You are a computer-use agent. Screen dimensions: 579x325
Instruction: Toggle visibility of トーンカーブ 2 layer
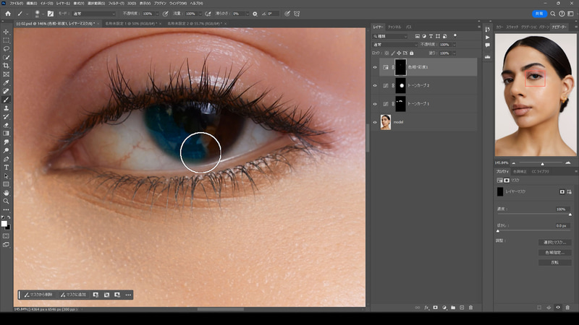(375, 86)
